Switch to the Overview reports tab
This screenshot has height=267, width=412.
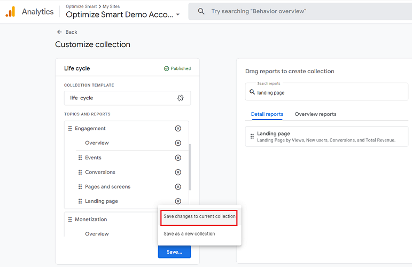pos(315,114)
